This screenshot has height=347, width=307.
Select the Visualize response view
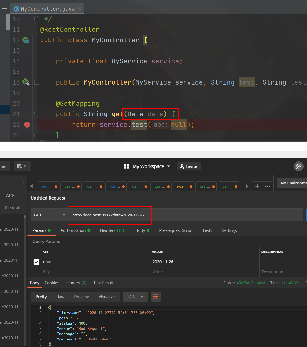(x=107, y=297)
